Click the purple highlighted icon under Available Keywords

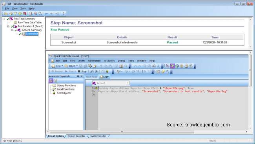click(51, 81)
